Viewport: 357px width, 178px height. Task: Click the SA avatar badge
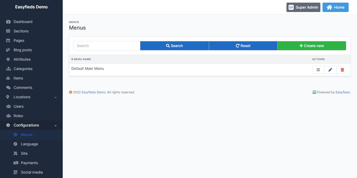[x=291, y=7]
